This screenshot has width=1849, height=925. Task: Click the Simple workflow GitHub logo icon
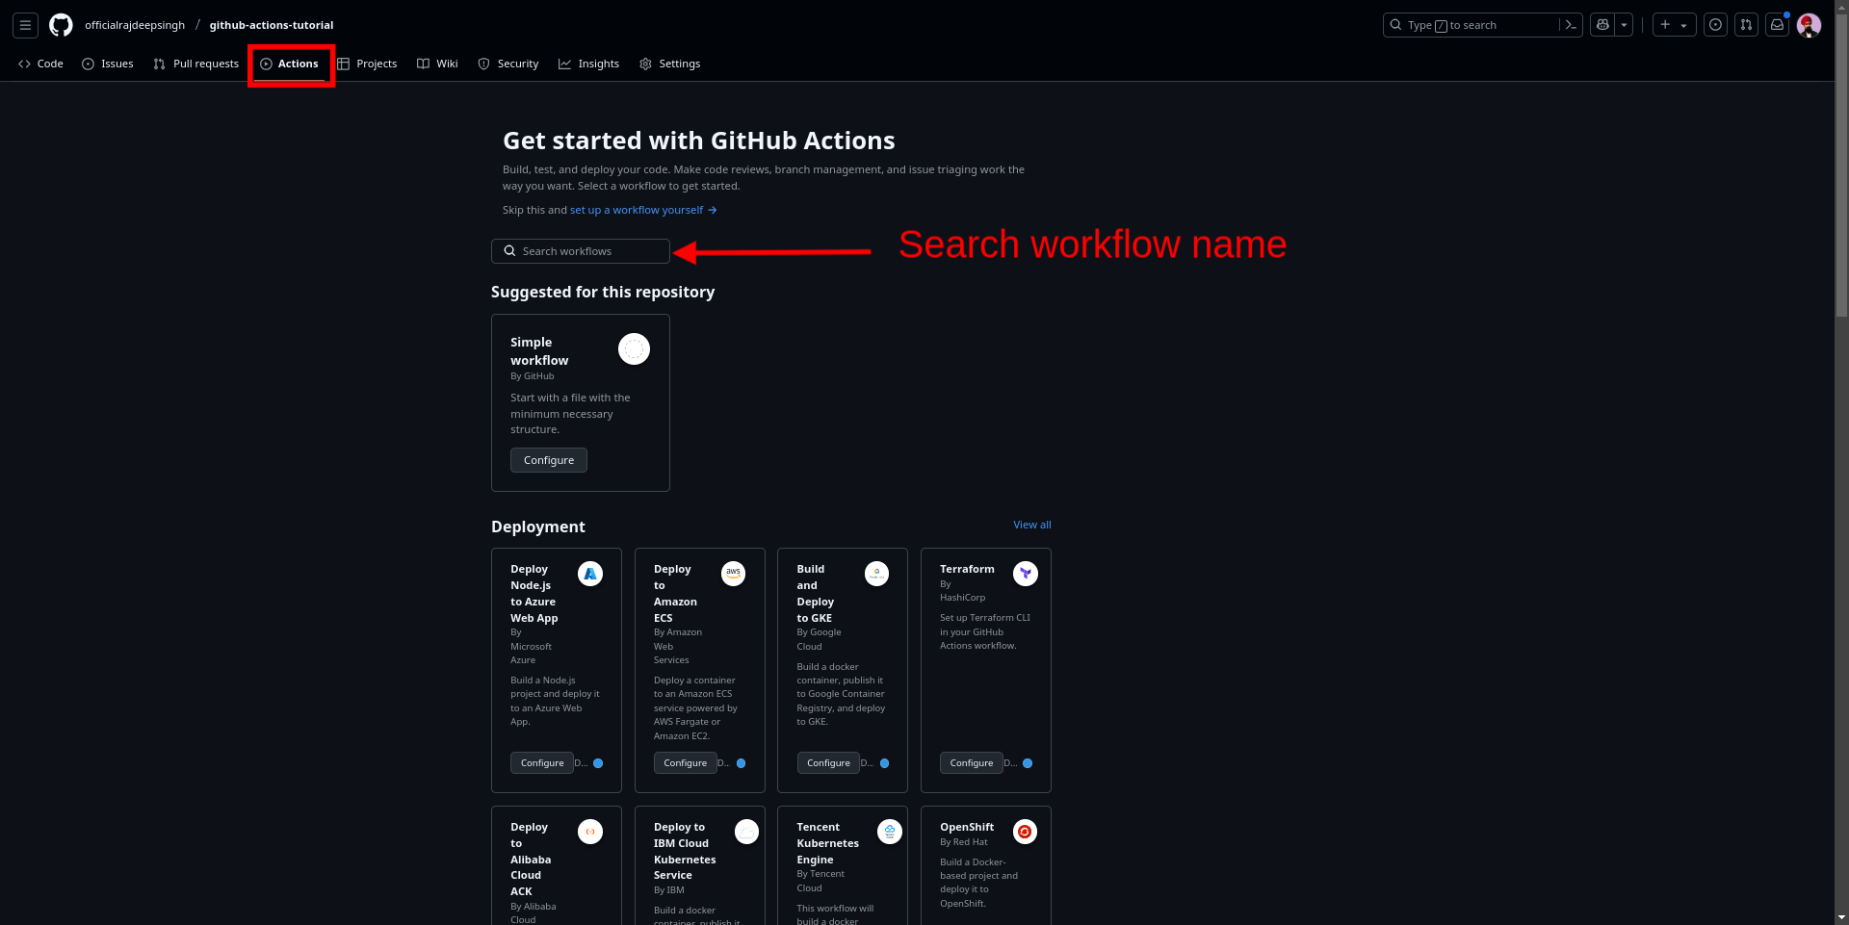point(634,349)
